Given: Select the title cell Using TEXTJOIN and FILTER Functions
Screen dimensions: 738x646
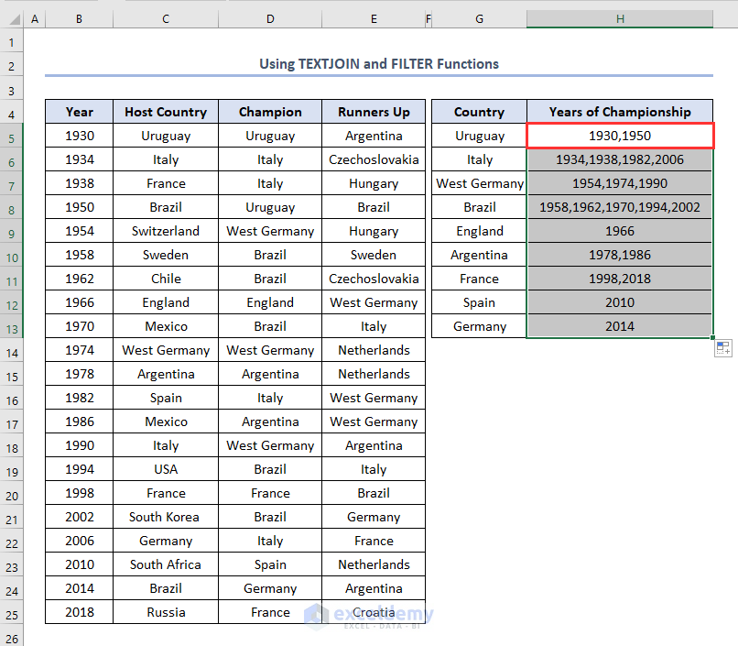Looking at the screenshot, I should point(379,64).
